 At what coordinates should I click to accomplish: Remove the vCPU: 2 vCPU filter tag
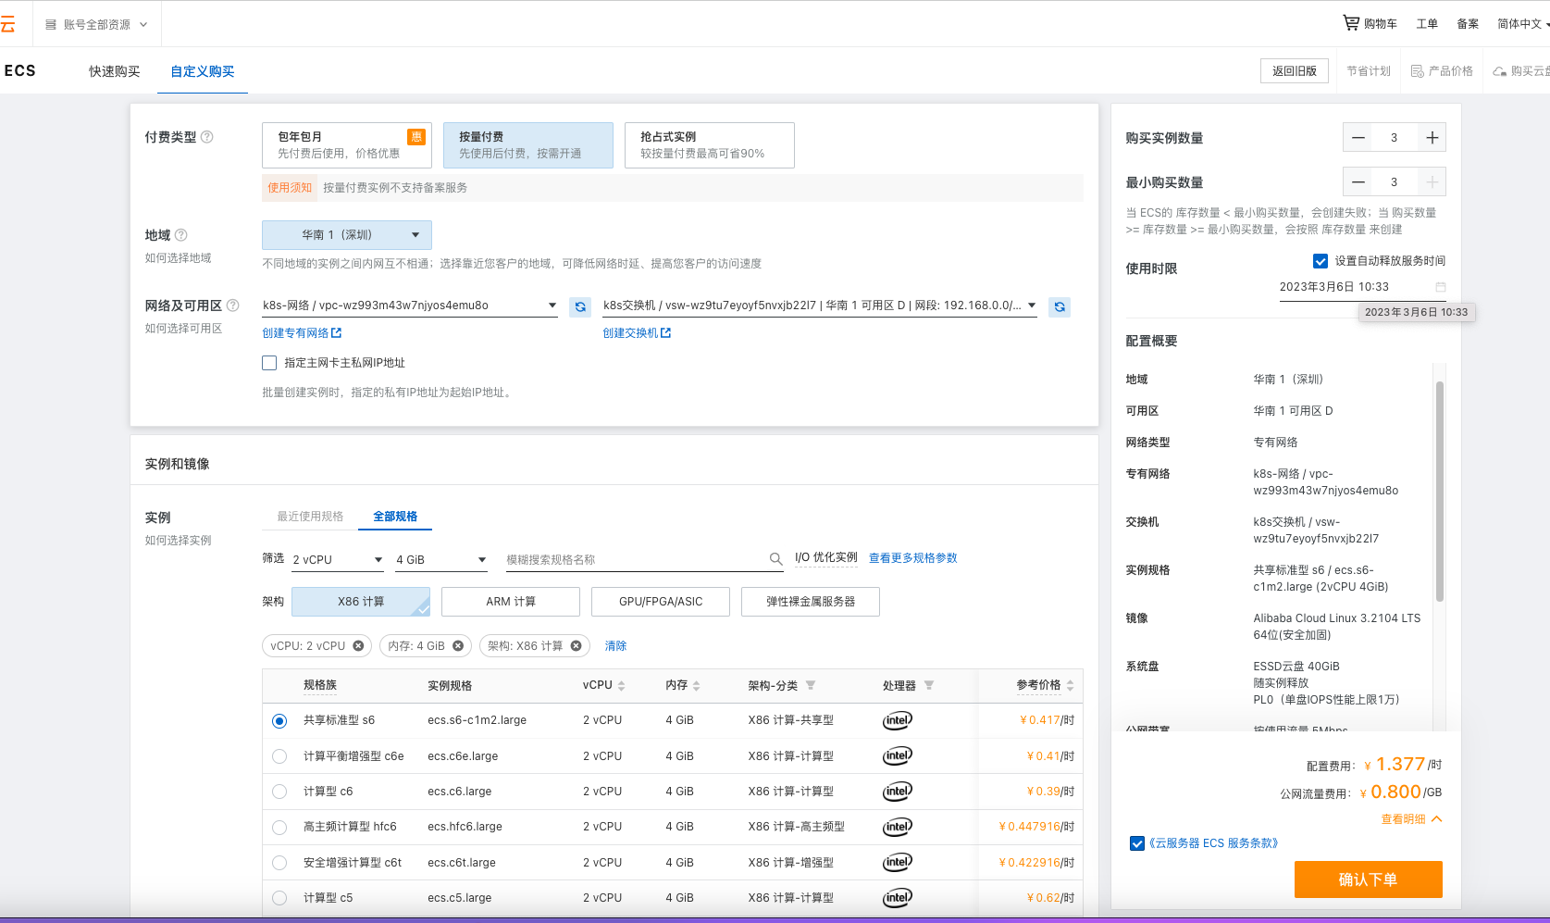pyautogui.click(x=358, y=646)
